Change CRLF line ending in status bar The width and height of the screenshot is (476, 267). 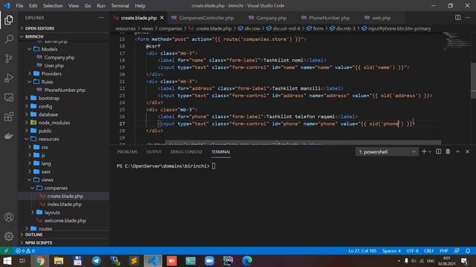pos(428,251)
